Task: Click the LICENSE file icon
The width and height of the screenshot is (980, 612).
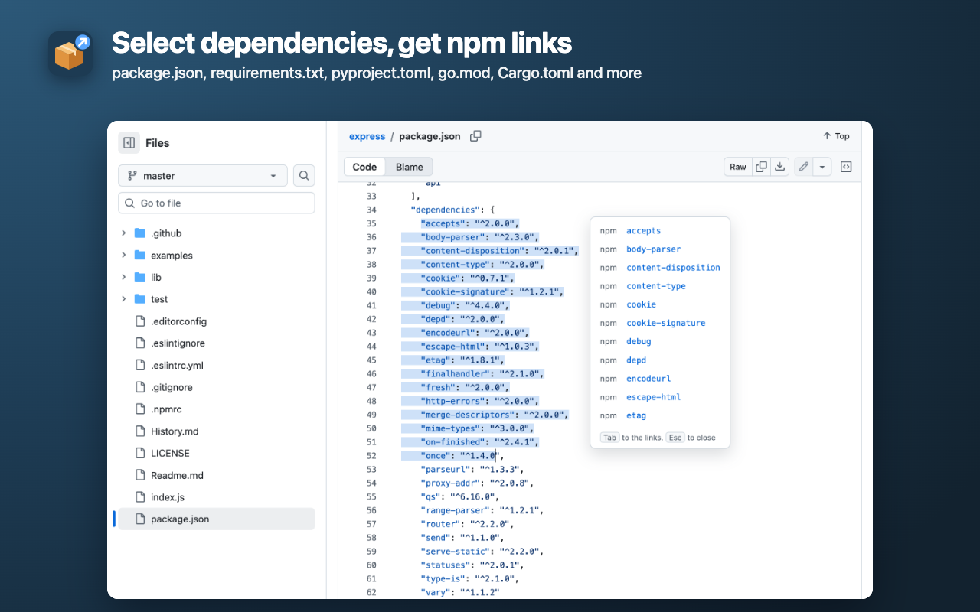Action: coord(140,453)
